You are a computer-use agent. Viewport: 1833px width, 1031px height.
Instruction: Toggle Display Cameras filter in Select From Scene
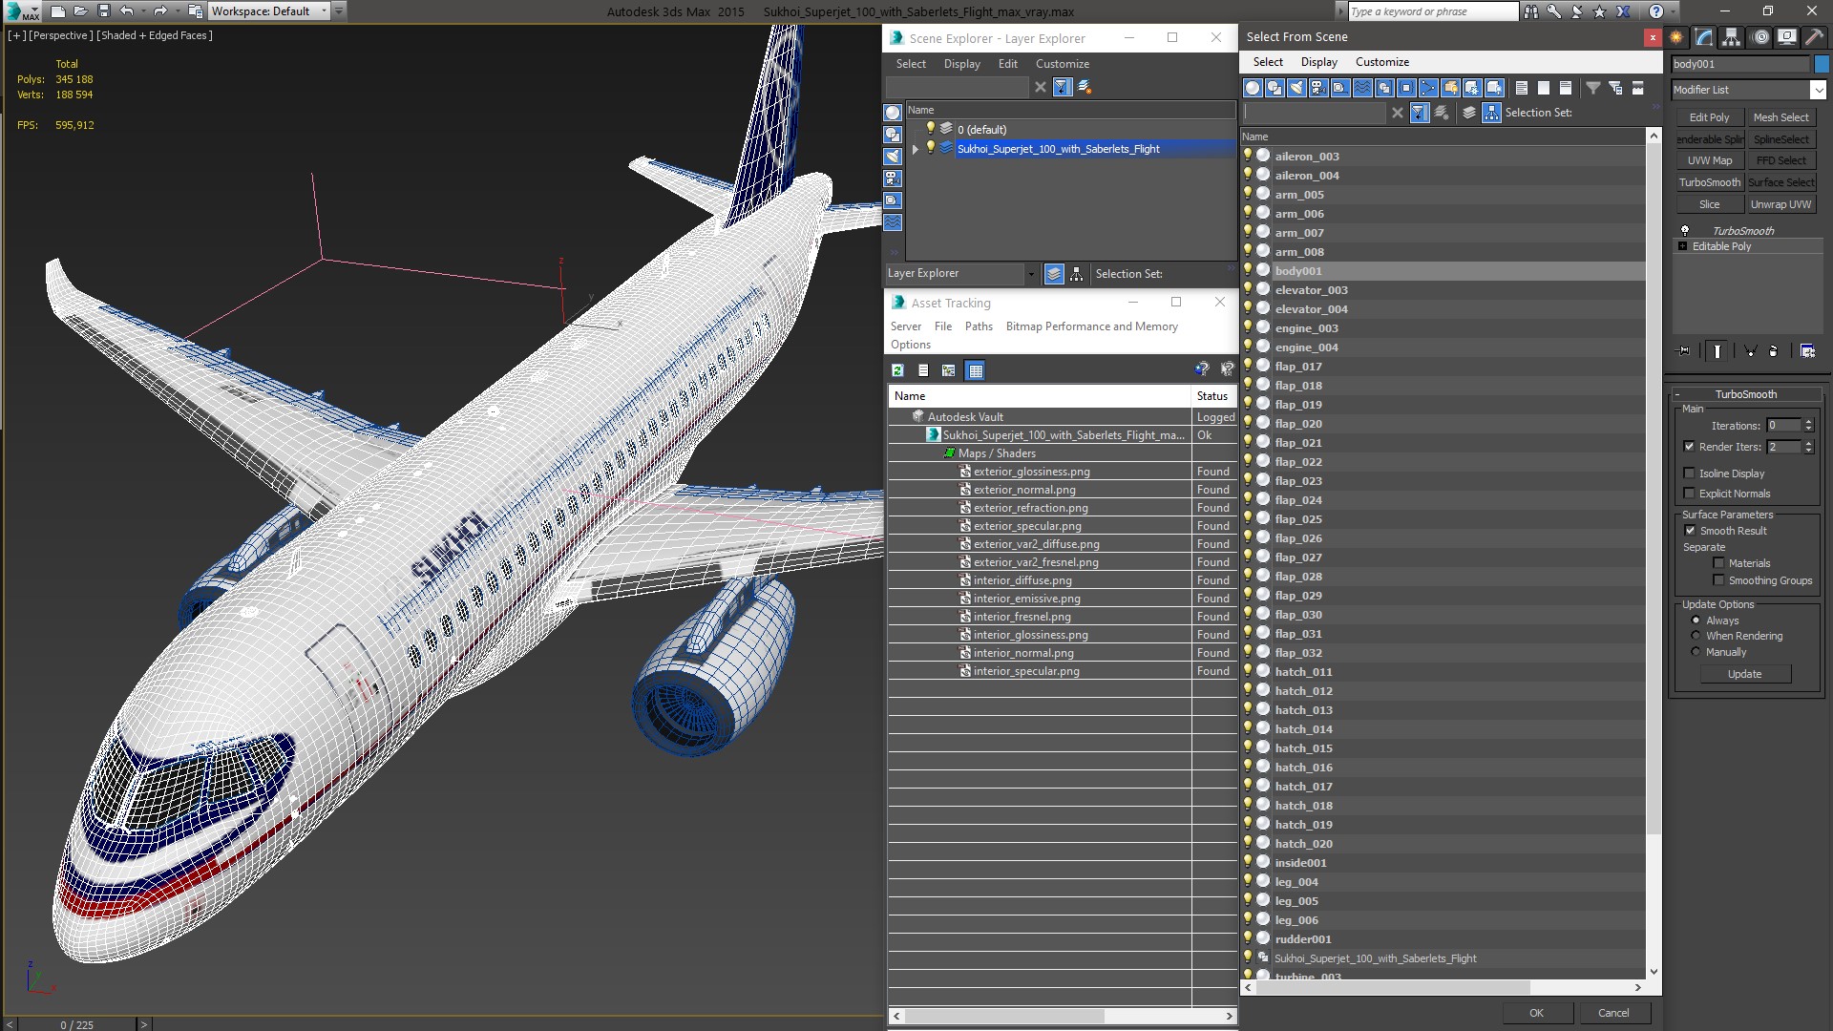tap(1318, 88)
